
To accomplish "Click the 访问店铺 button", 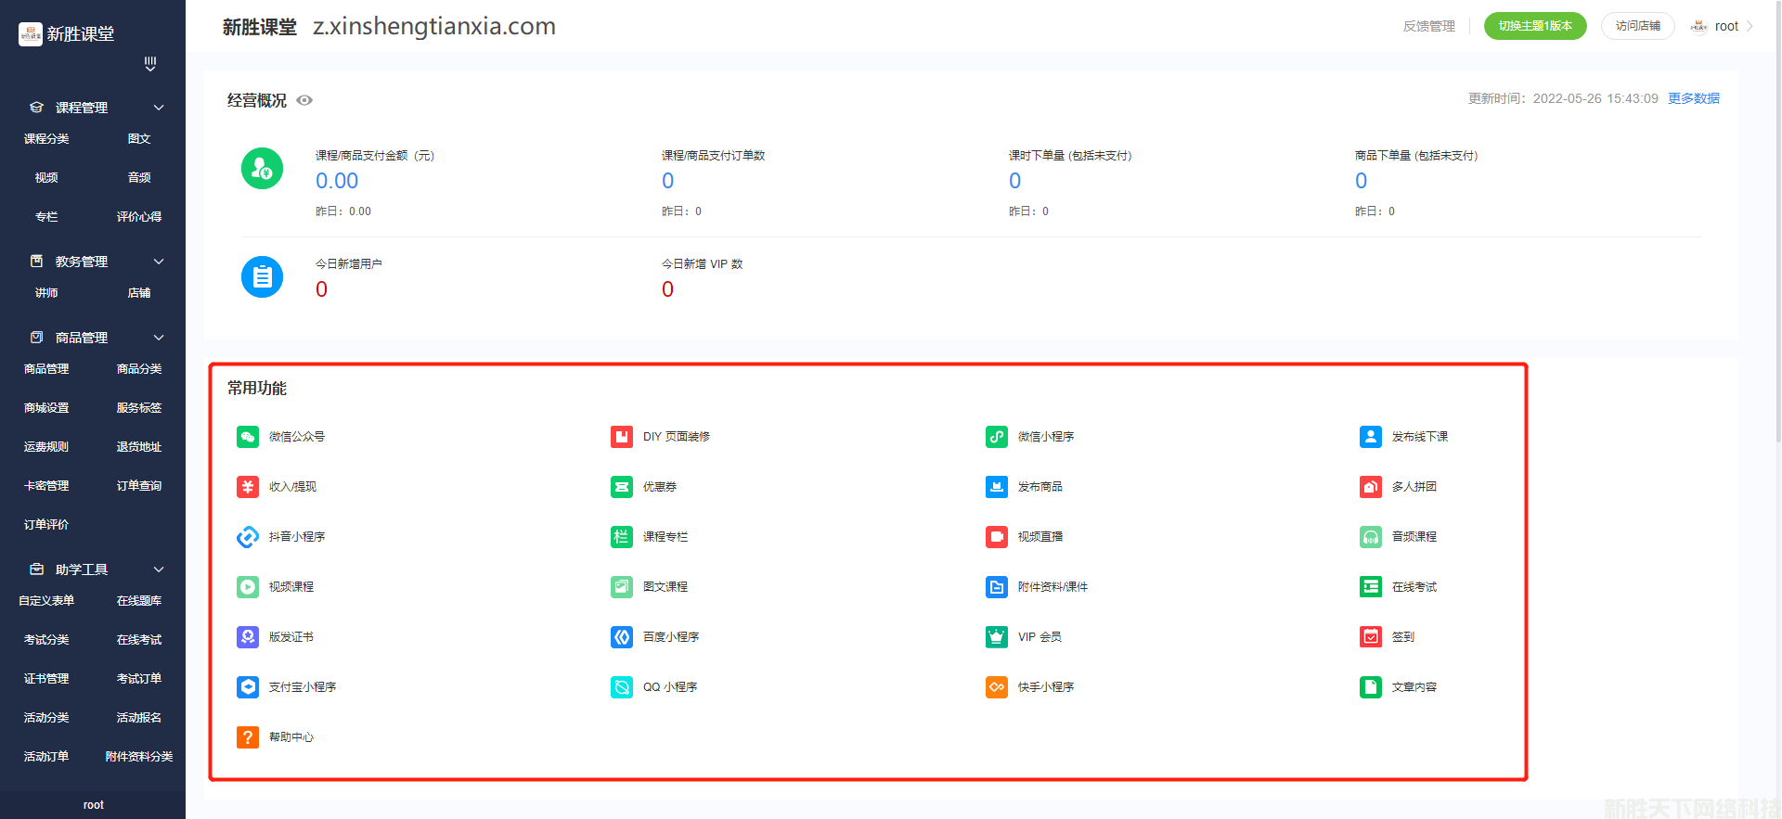I will pos(1637,26).
